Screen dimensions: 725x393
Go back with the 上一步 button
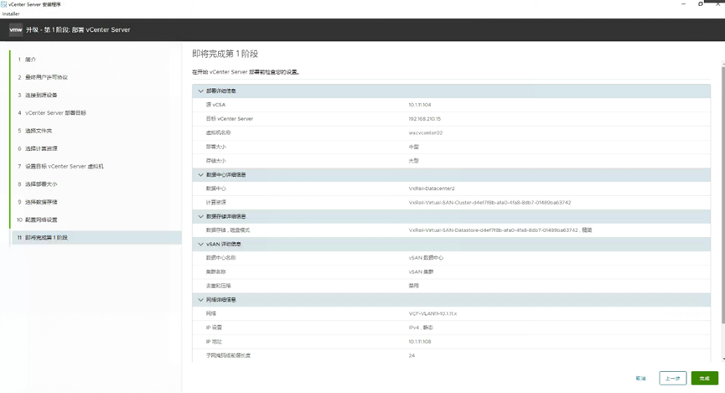[673, 378]
